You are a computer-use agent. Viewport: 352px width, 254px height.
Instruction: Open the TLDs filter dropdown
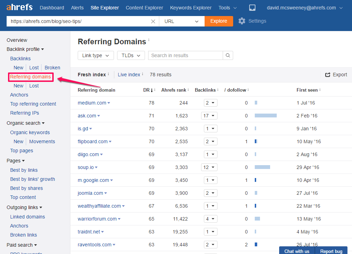click(x=131, y=55)
